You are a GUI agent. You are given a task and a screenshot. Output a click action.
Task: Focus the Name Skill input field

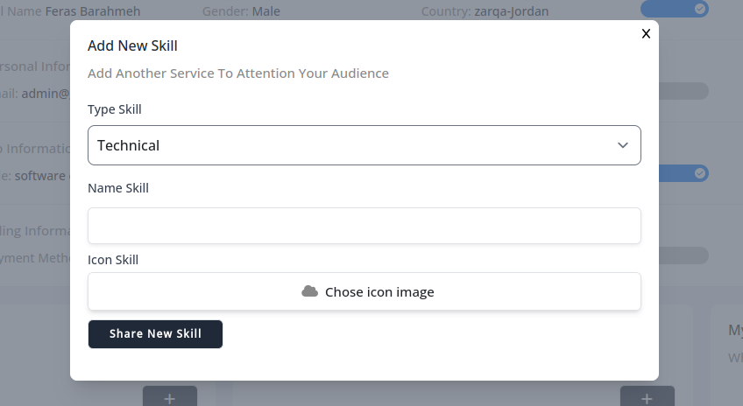364,226
